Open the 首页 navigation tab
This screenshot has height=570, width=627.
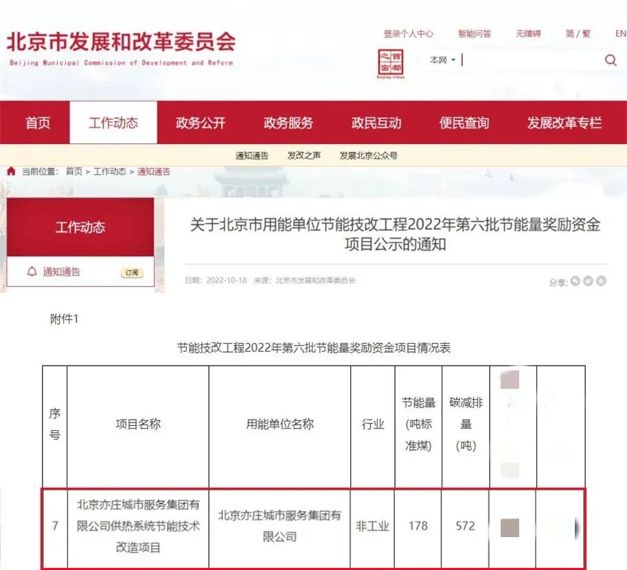(x=38, y=123)
